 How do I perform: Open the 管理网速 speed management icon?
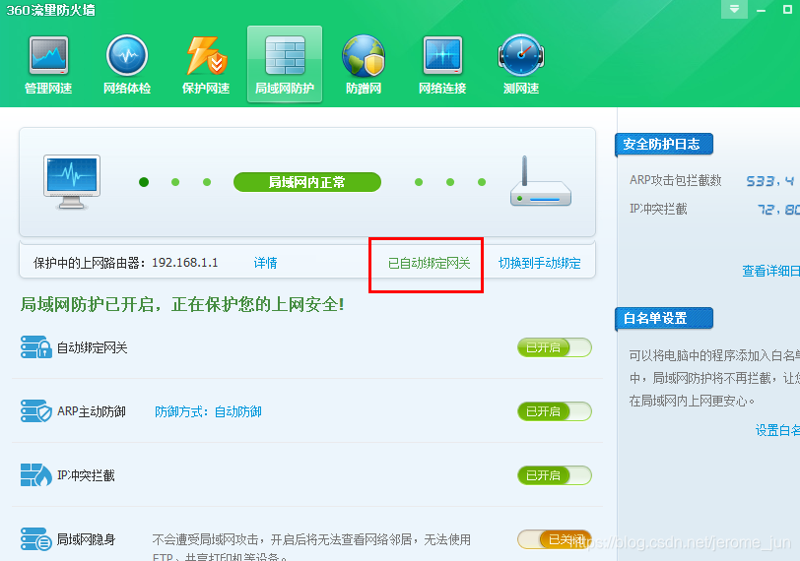(48, 65)
